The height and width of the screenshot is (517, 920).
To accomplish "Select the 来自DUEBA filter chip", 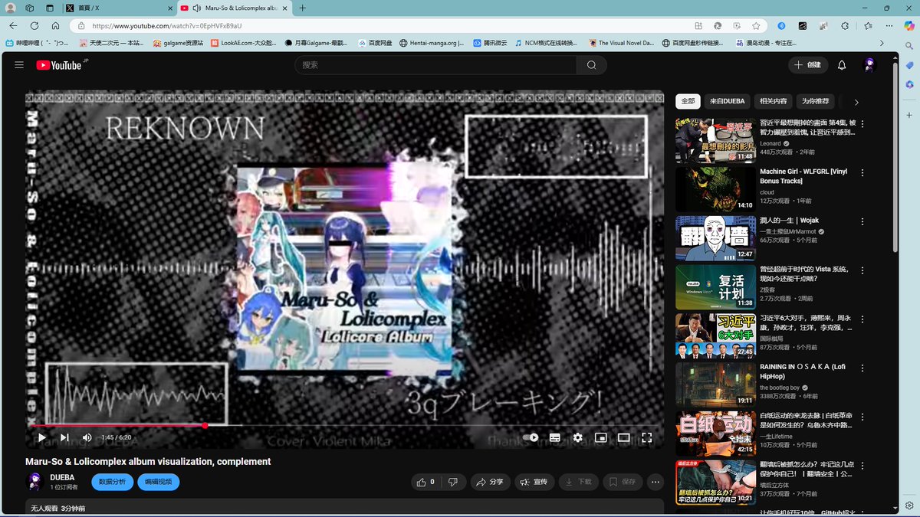I will (727, 101).
